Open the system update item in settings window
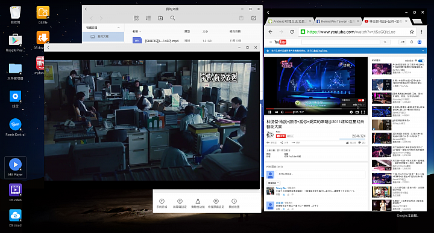Screen dimensions: 434x233 coord(162,203)
